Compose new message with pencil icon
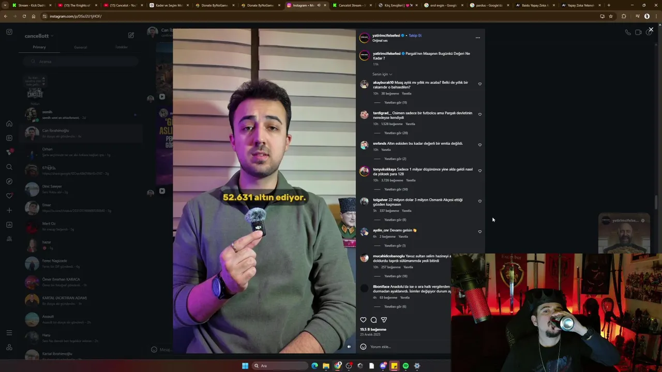This screenshot has width=662, height=372. (131, 35)
